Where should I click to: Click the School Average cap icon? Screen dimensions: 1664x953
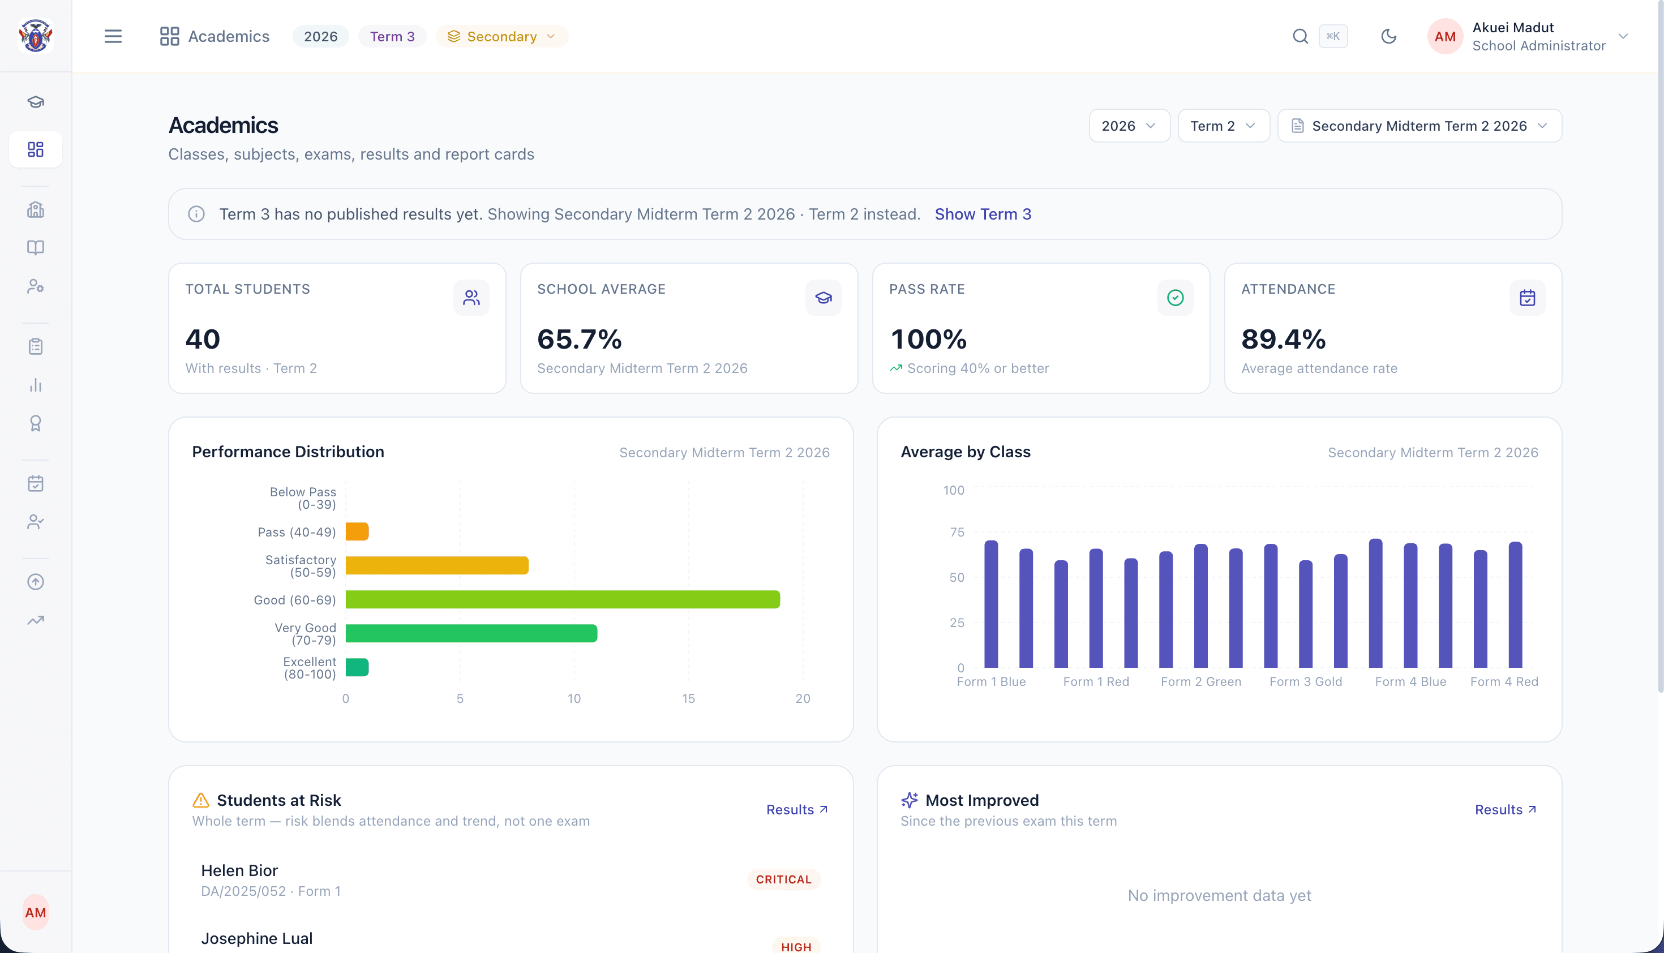(823, 298)
